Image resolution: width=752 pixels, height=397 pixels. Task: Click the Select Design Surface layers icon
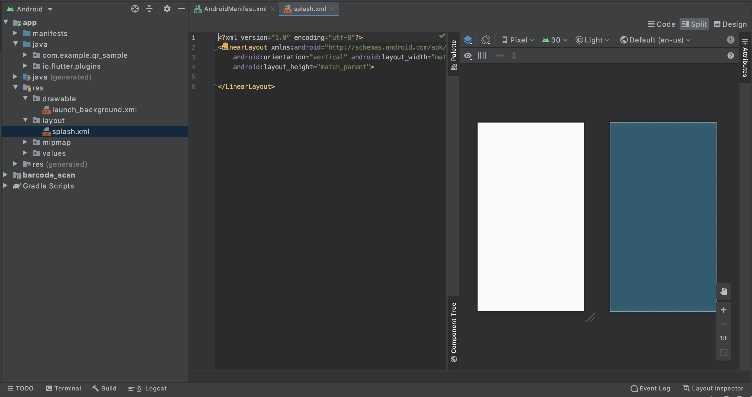click(x=468, y=40)
